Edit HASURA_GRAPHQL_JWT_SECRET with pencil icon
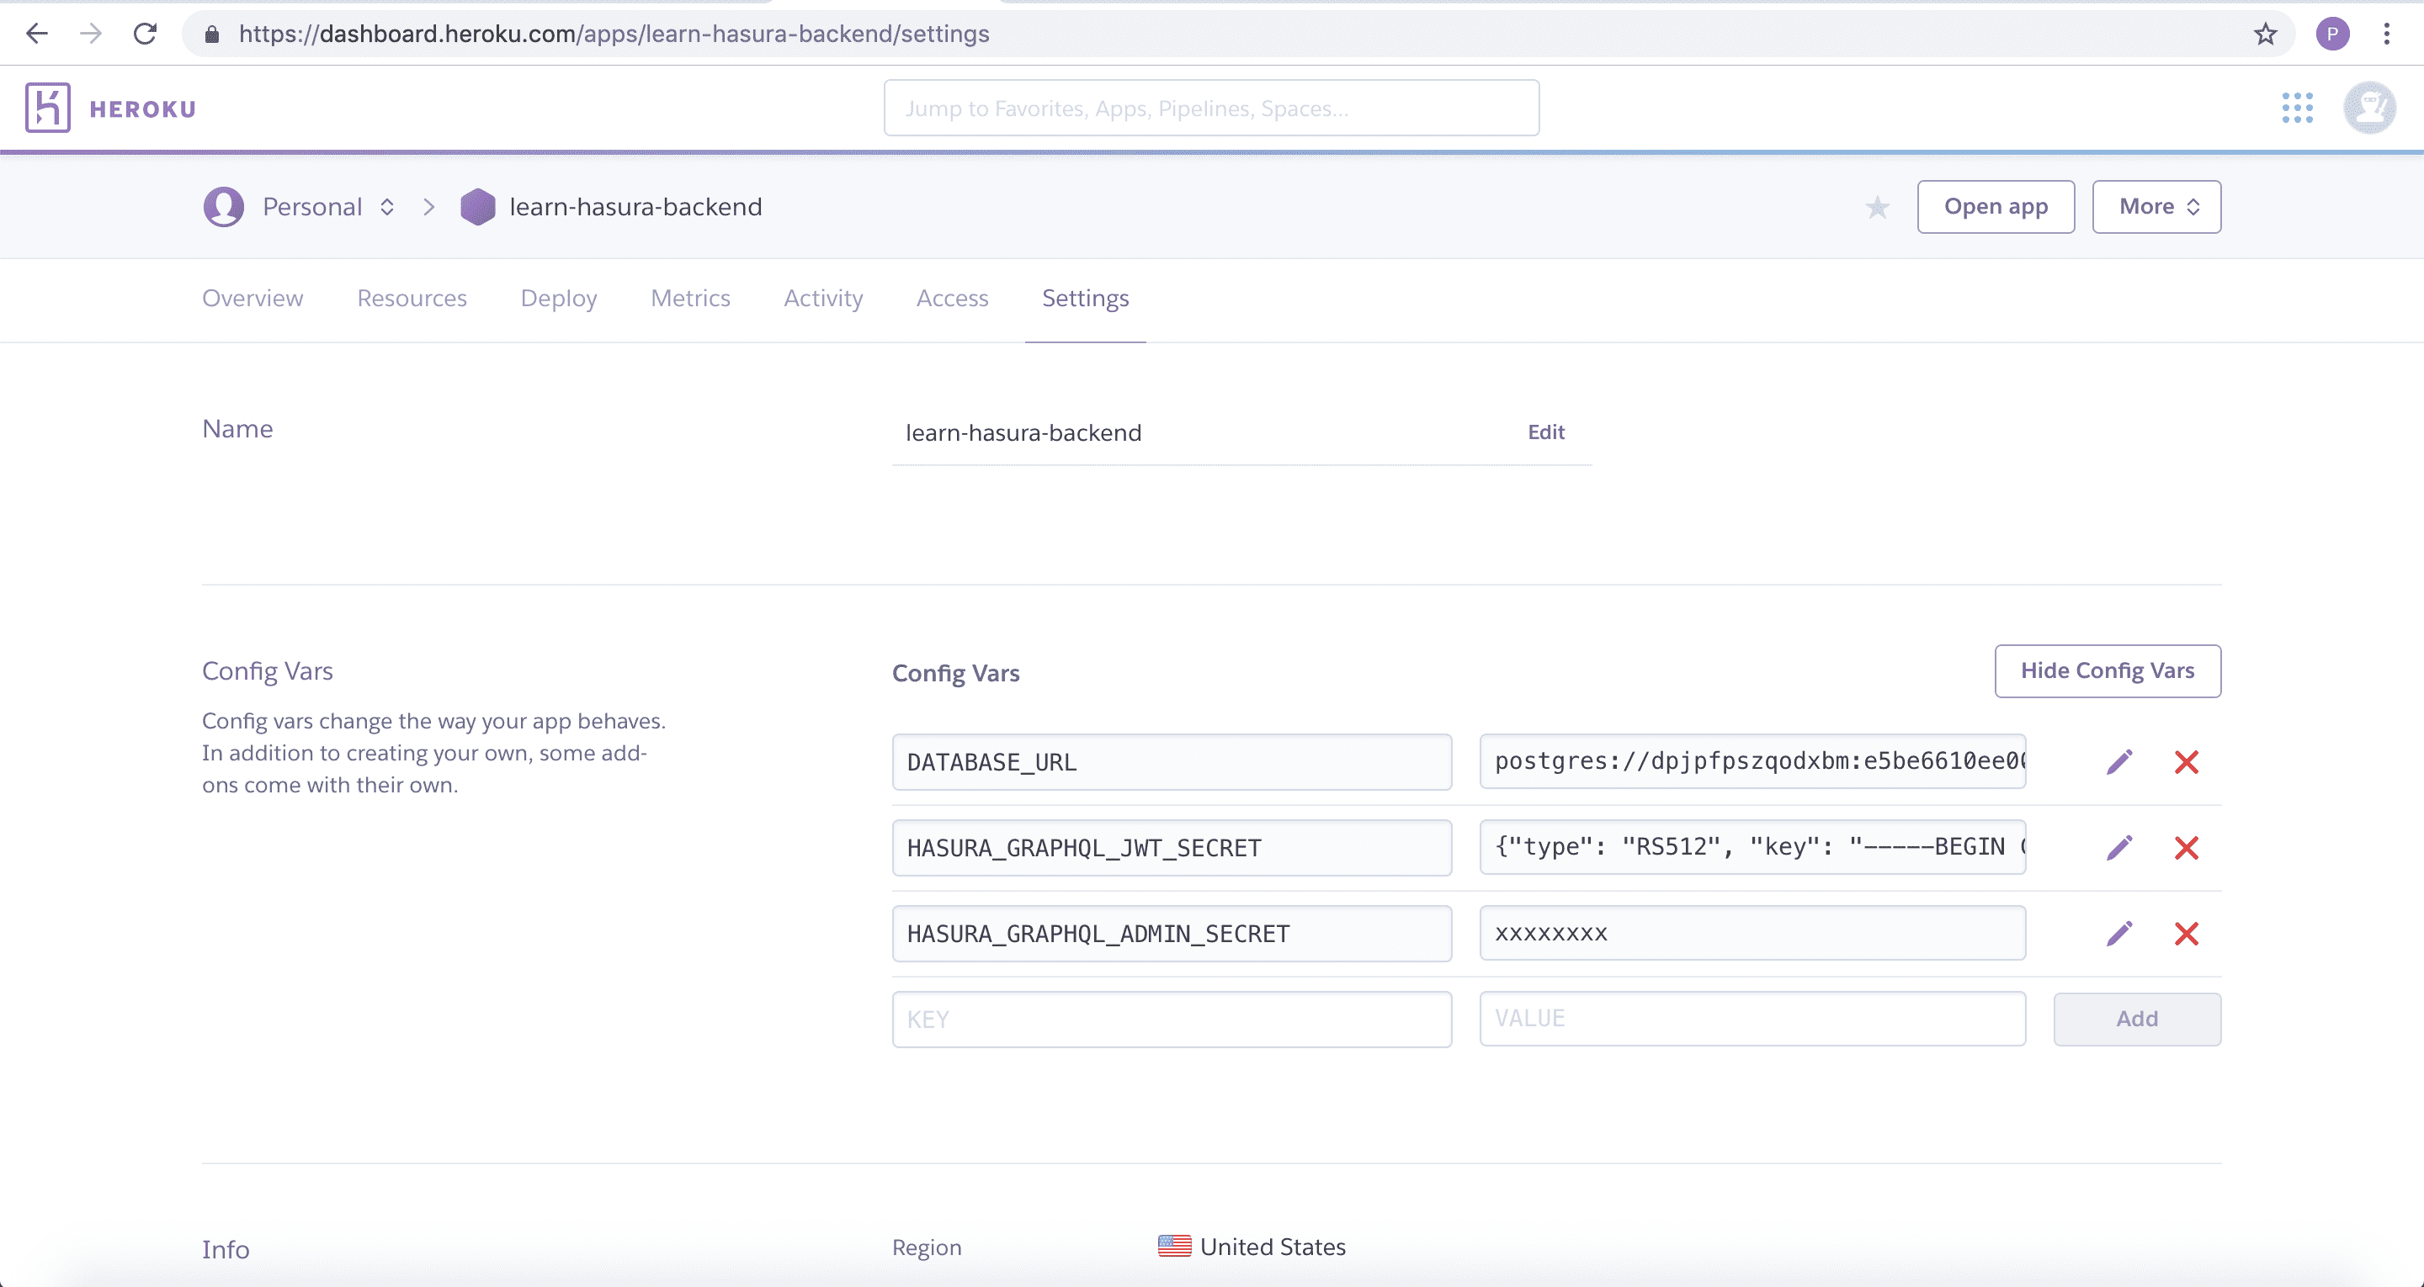2424x1287 pixels. tap(2119, 848)
